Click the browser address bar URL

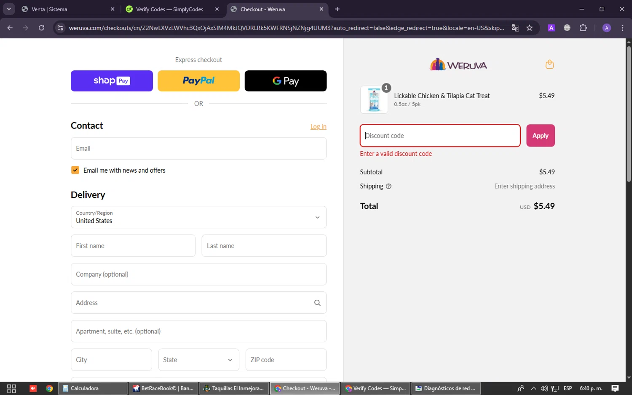[x=287, y=28]
